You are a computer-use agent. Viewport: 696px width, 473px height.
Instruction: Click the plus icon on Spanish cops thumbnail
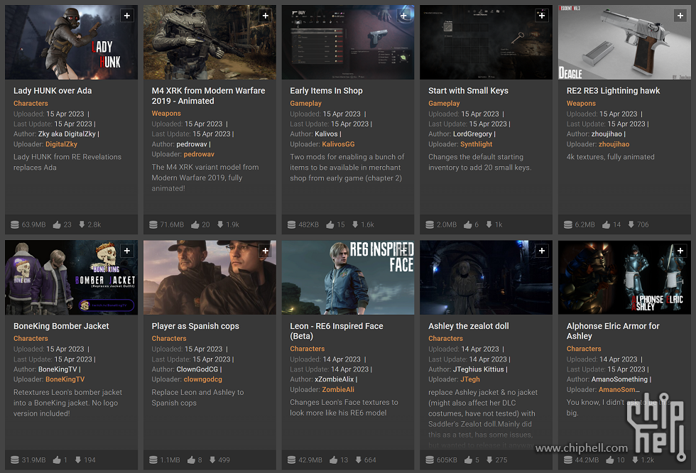tap(266, 251)
